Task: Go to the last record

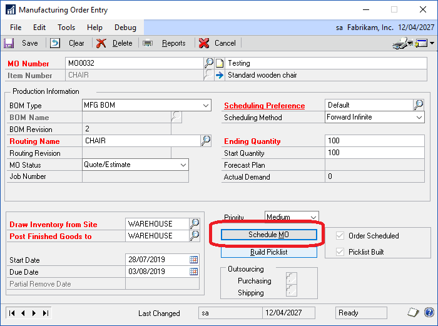Action: (x=46, y=313)
